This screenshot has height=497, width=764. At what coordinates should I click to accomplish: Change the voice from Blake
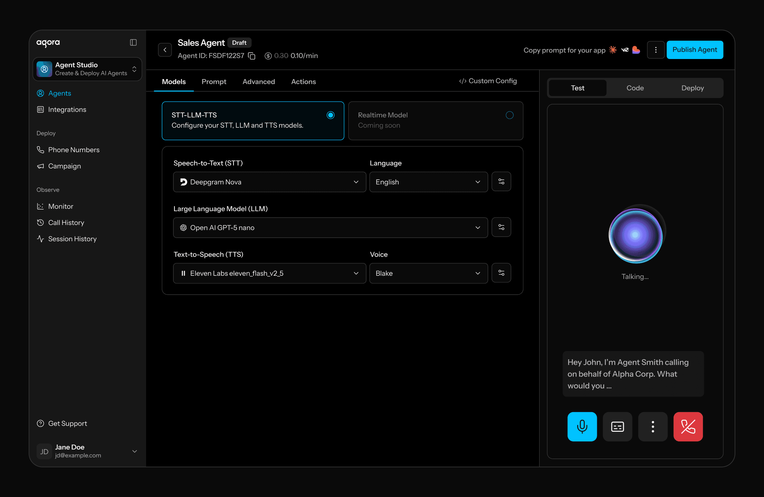tap(428, 273)
